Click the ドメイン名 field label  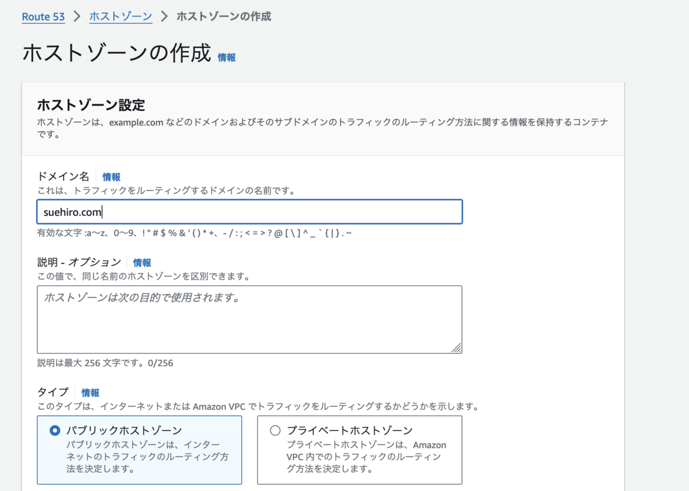[x=63, y=177]
